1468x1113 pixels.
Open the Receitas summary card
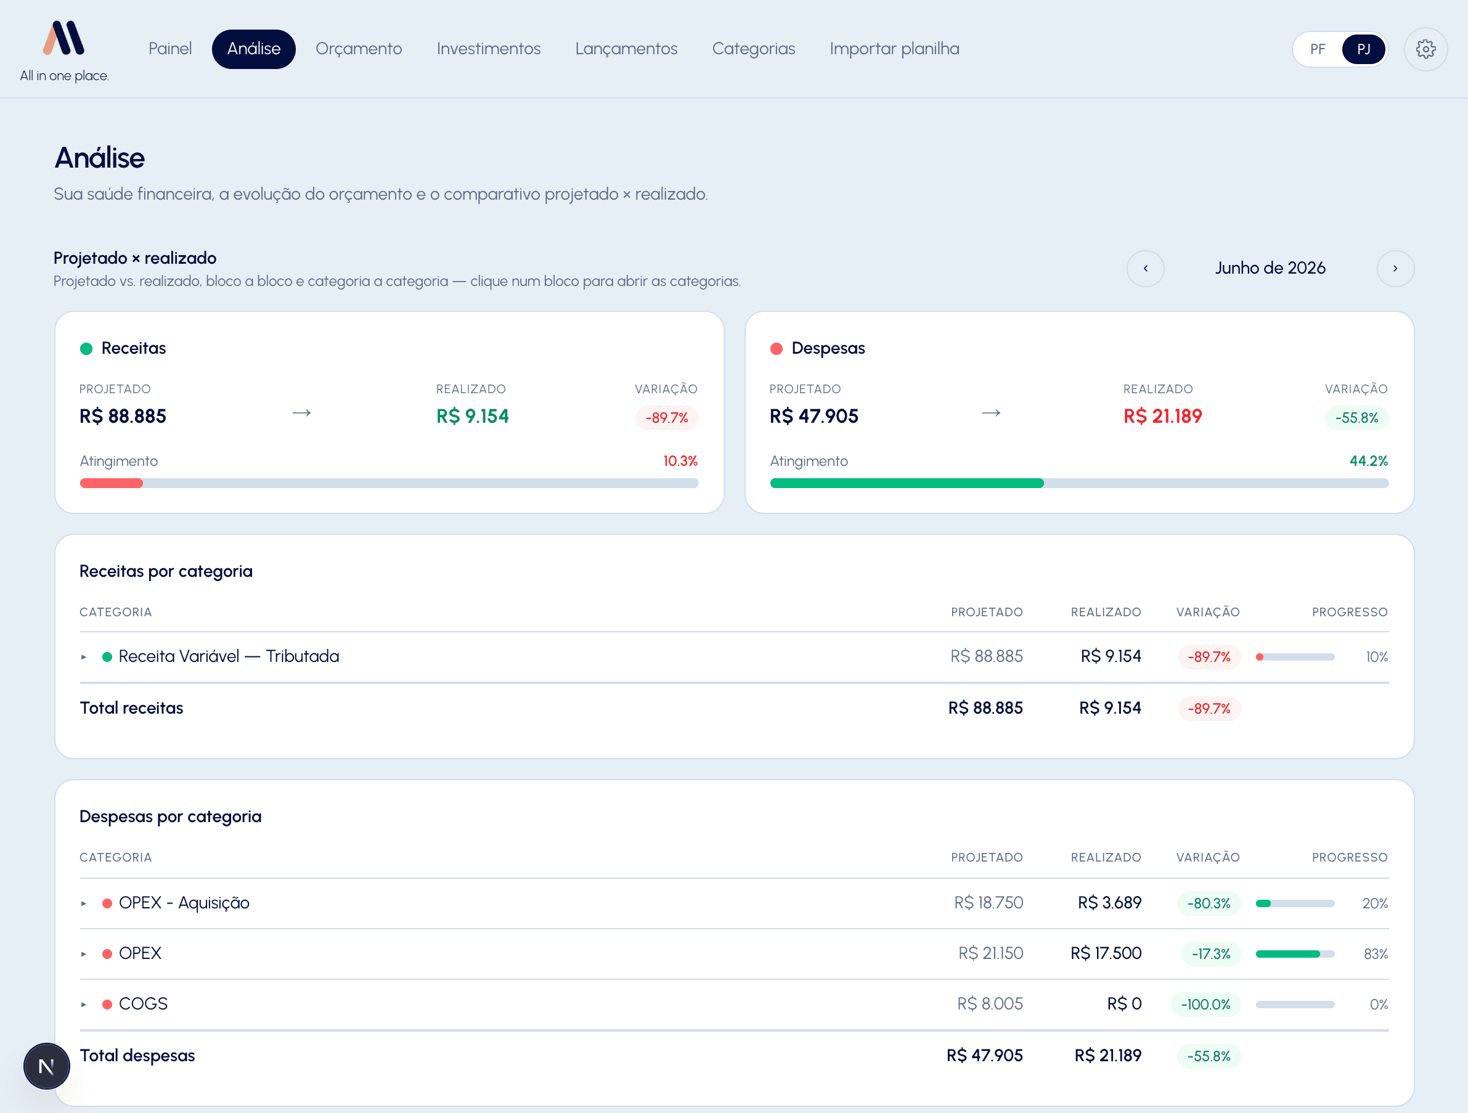(389, 412)
